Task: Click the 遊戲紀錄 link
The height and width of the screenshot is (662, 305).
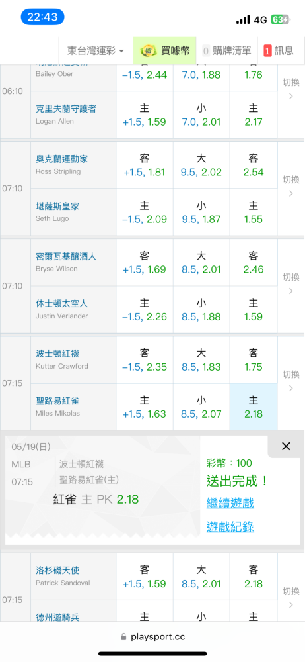Action: click(230, 526)
